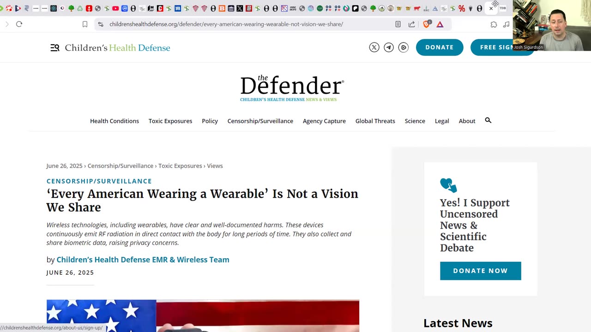Image resolution: width=591 pixels, height=332 pixels.
Task: Open the Agency Capture menu
Action: click(324, 121)
